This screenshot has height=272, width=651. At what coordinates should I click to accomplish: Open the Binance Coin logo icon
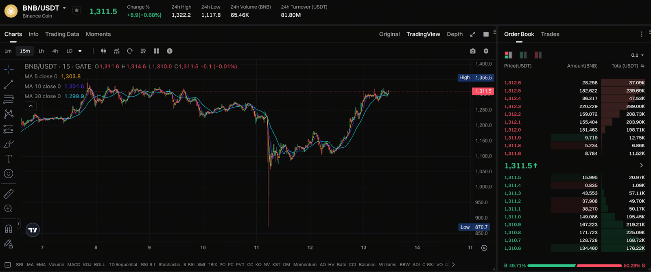pyautogui.click(x=11, y=11)
